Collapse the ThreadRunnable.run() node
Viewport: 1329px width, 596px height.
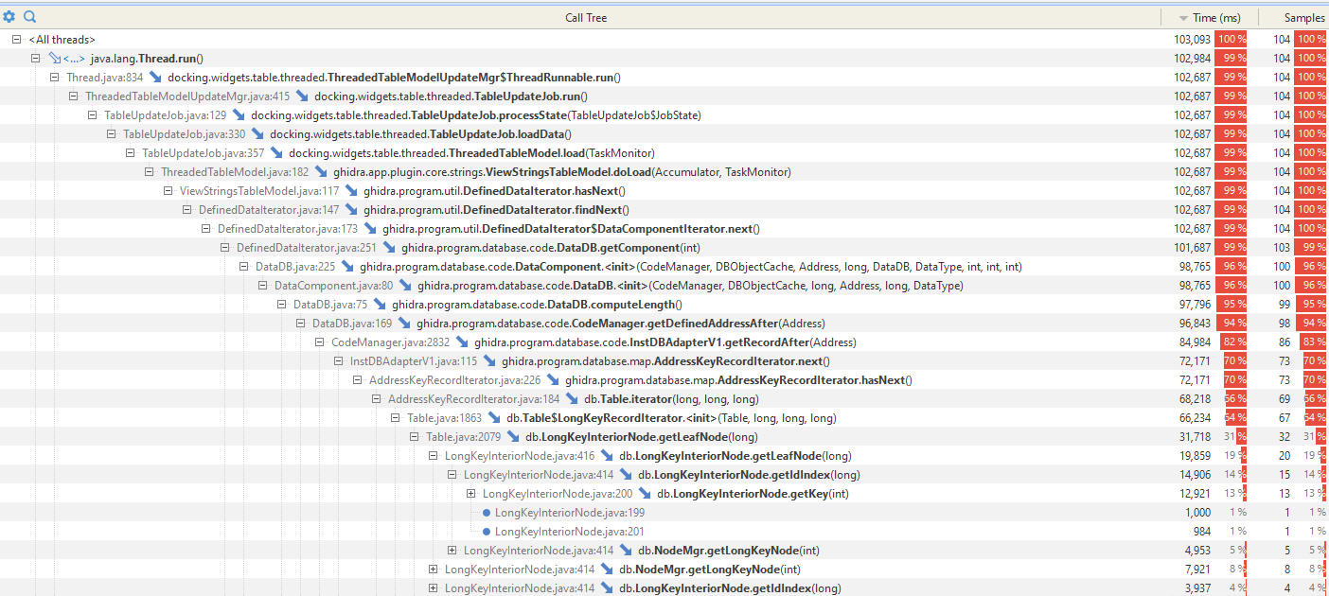[55, 78]
